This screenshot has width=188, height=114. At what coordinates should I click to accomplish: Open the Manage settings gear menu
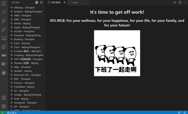[4, 106]
